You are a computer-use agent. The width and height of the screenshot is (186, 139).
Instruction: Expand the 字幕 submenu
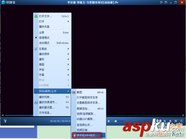coord(52,75)
